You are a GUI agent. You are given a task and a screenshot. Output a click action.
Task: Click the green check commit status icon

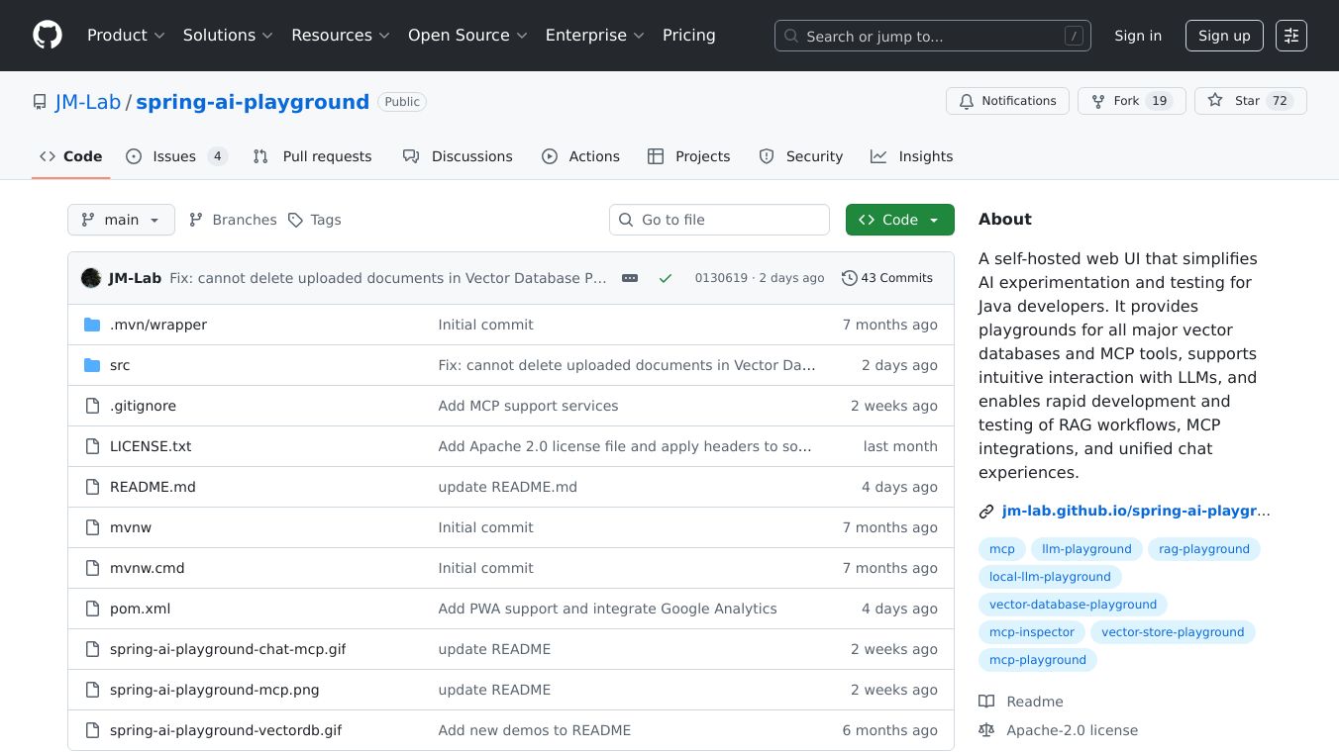point(666,278)
